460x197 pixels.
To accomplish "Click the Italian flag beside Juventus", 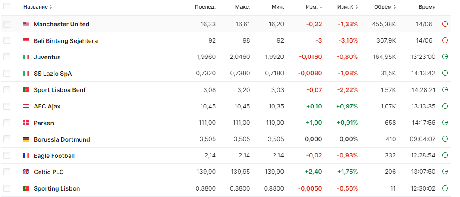I will [26, 57].
